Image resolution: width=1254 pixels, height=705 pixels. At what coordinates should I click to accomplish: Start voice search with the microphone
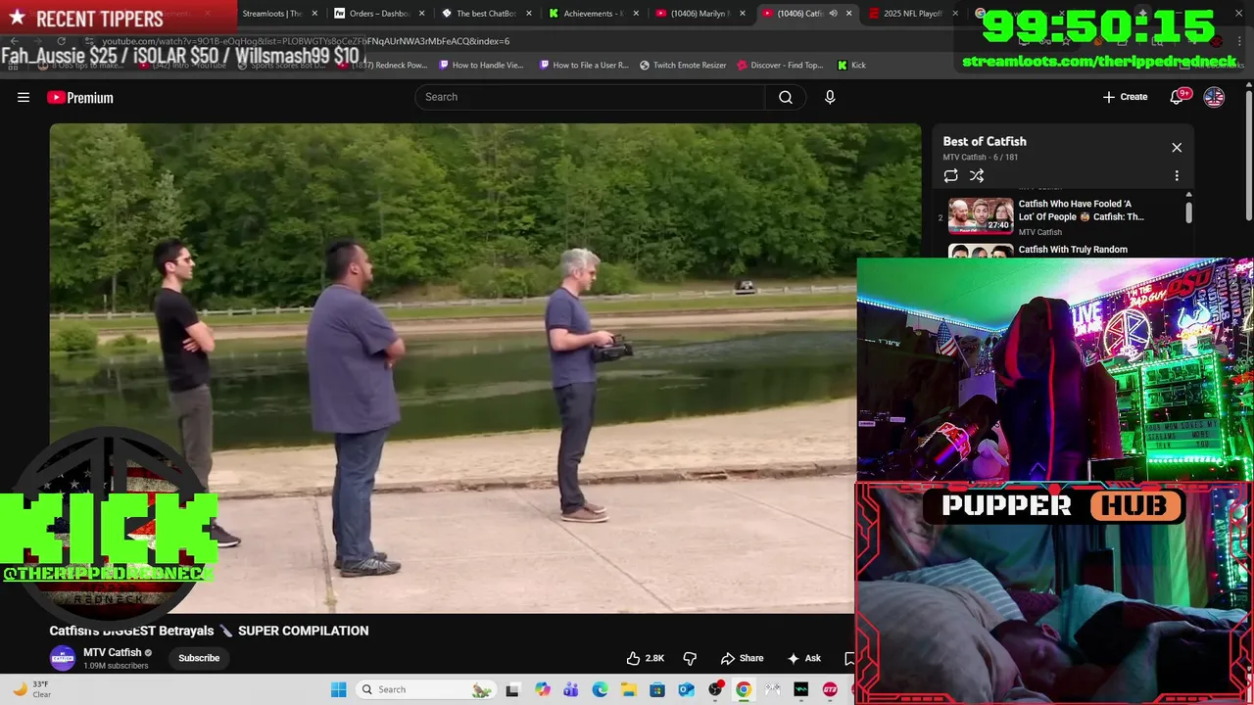pyautogui.click(x=830, y=97)
